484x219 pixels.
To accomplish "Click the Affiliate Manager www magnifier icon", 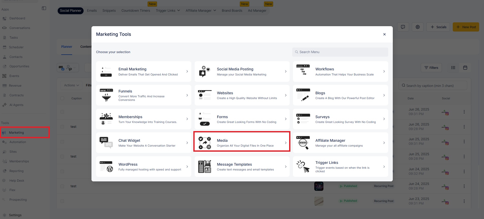I will click(x=303, y=143).
